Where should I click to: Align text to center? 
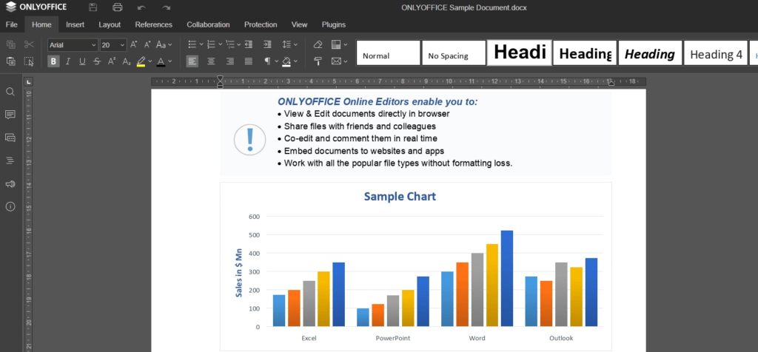coord(211,61)
